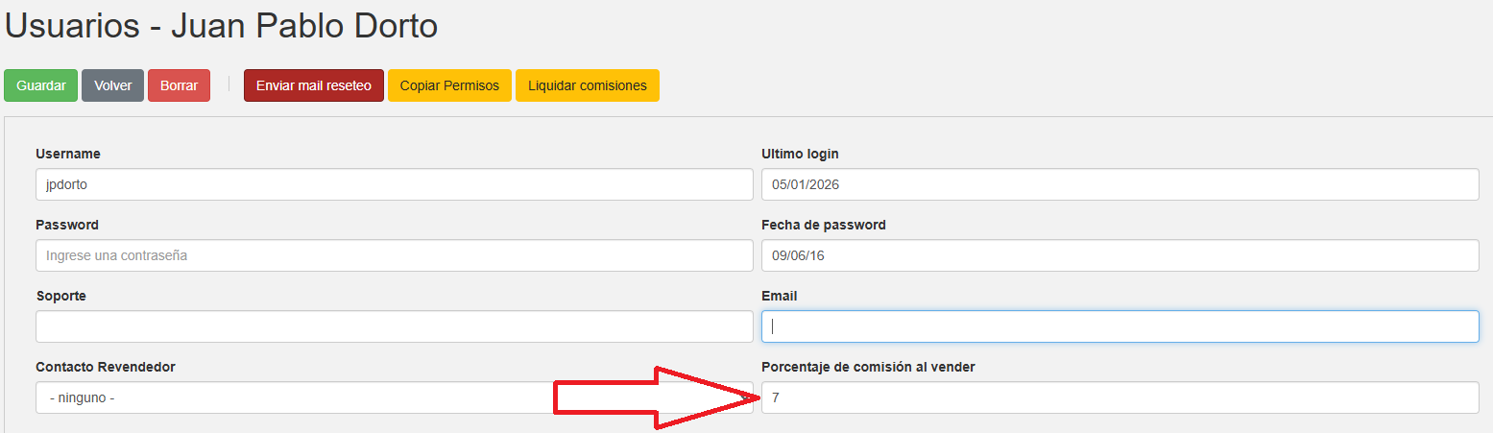Click the page heading Usuarios - Juan Pablo Dorto
This screenshot has height=433, width=1493.
tap(222, 26)
